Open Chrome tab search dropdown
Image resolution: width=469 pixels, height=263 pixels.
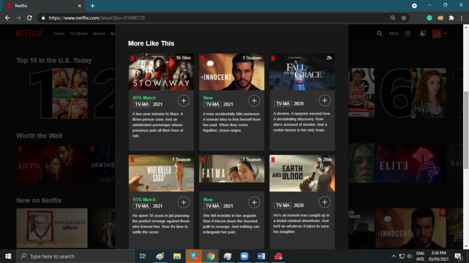click(414, 5)
